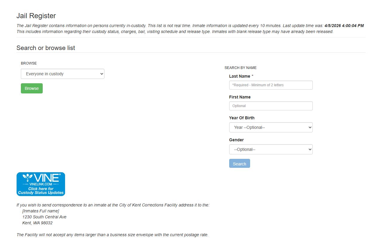The height and width of the screenshot is (238, 382).
Task: Expand the Gender dropdown
Action: (x=271, y=149)
